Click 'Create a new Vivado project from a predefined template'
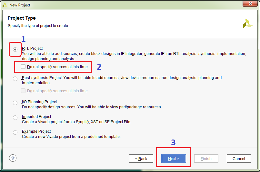Image resolution: width=260 pixels, height=172 pixels. 71,137
